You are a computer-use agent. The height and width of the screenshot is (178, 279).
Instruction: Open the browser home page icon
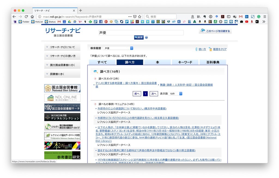pyautogui.click(x=32, y=17)
